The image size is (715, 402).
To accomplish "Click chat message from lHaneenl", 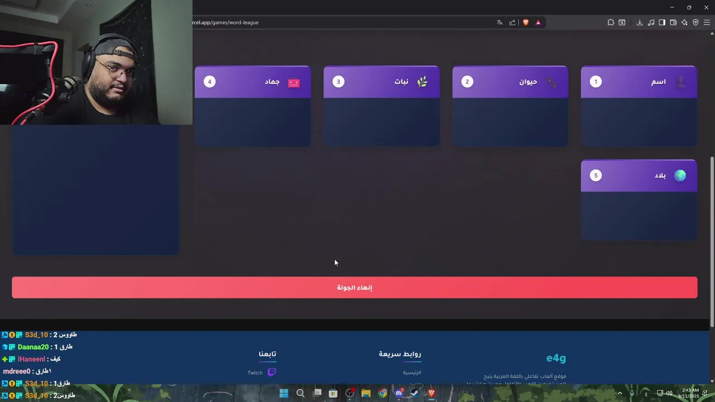I will coord(31,359).
